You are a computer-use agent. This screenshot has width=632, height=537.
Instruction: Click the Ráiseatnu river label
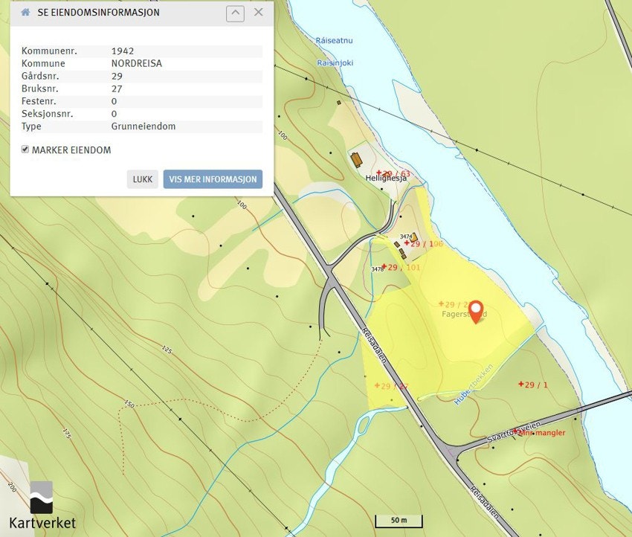(334, 40)
